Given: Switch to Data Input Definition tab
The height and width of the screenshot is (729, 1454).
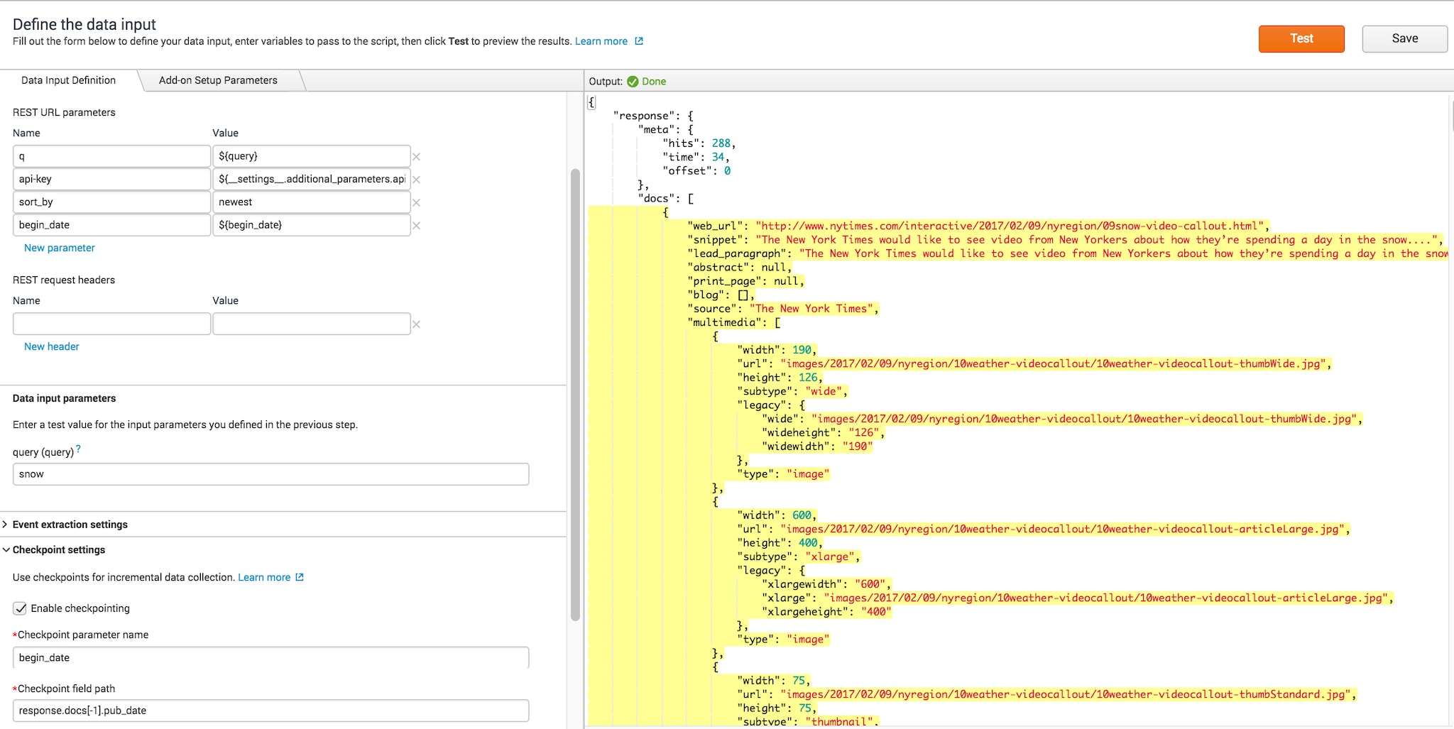Looking at the screenshot, I should click(x=68, y=80).
